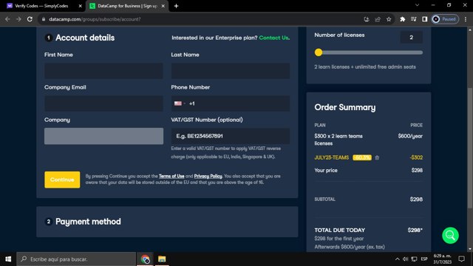Click the share page icon

[378, 19]
